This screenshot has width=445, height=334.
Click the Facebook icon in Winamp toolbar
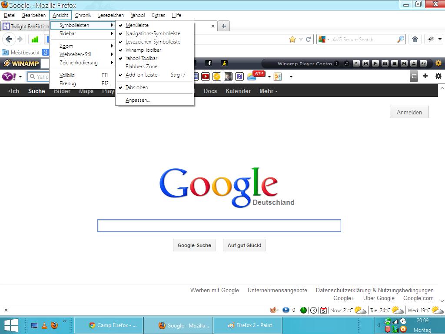209,63
